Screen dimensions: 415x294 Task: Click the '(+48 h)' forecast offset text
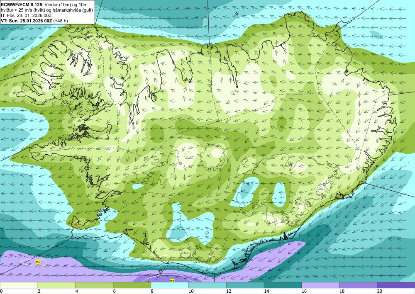(61, 21)
